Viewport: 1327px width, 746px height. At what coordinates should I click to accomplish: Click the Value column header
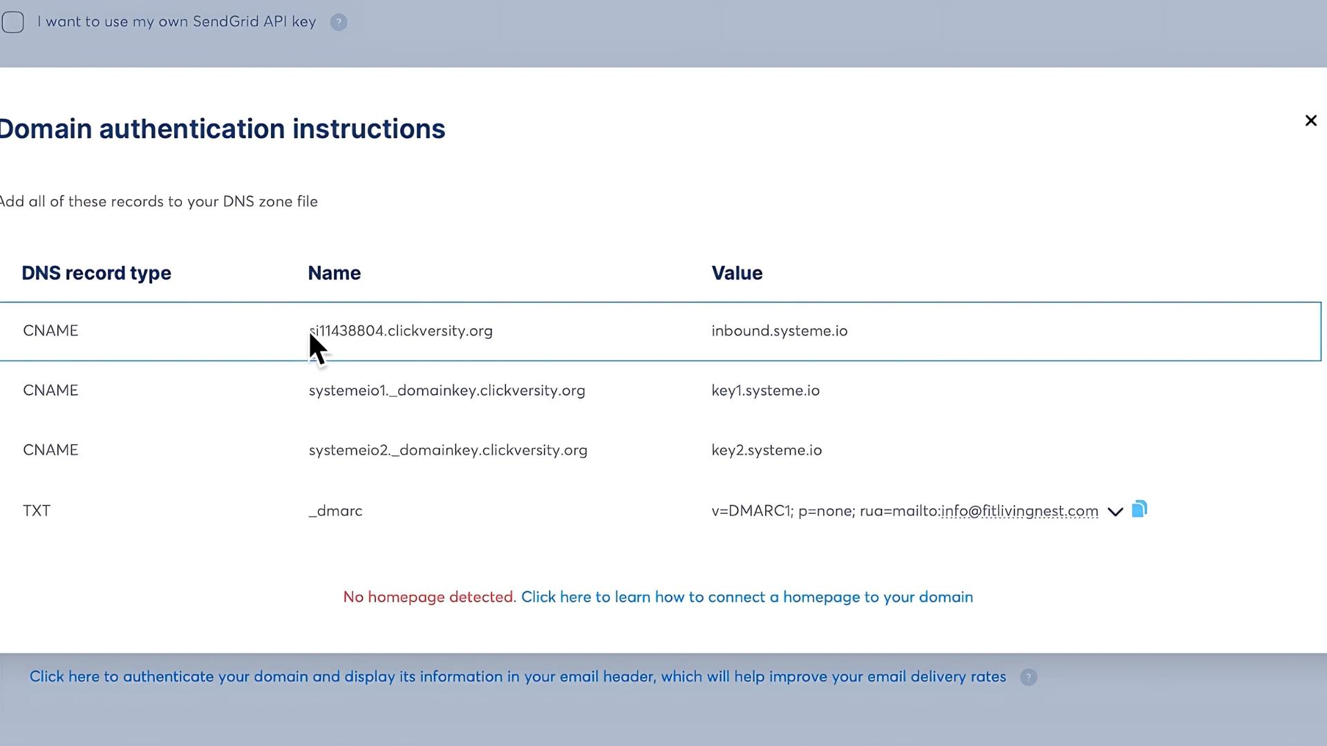[x=737, y=274]
